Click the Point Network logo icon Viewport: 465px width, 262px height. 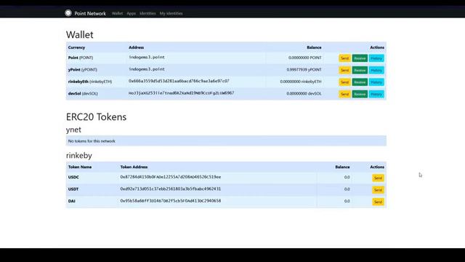(68, 13)
